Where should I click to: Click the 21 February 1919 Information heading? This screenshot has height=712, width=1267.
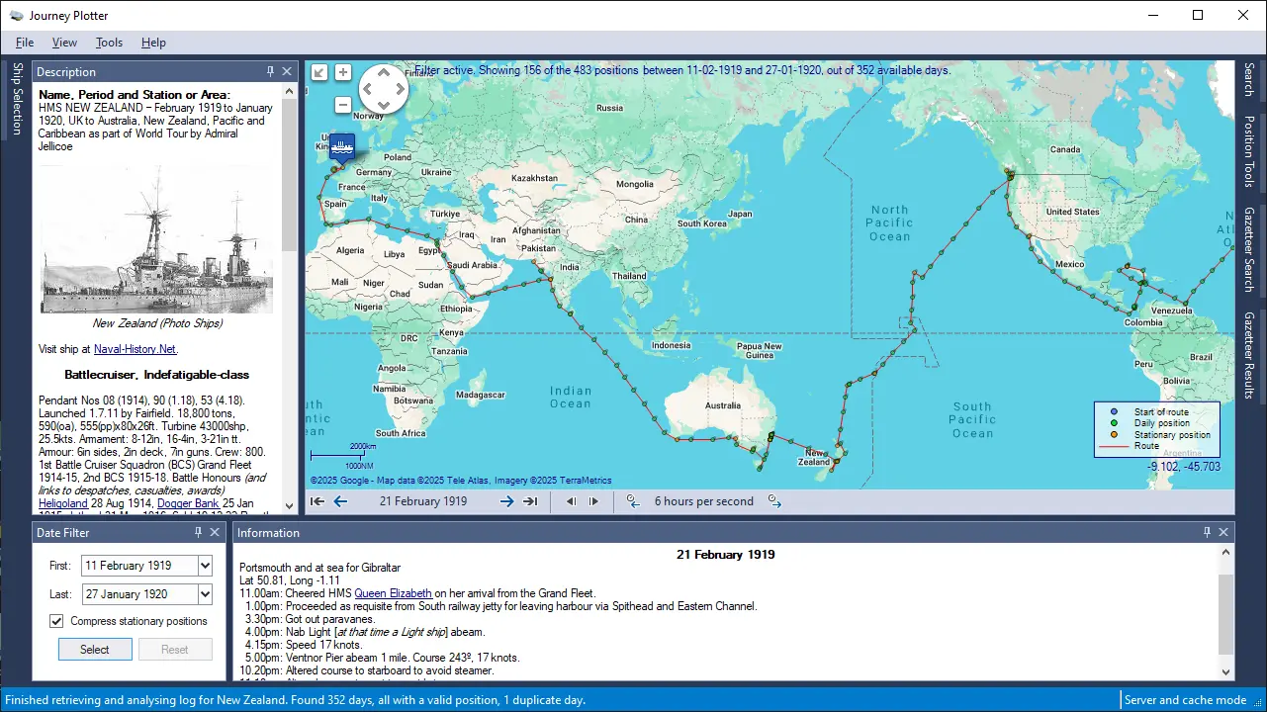(726, 555)
